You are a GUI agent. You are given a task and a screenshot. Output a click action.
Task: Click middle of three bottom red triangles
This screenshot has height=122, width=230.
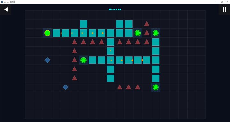click(x=129, y=87)
